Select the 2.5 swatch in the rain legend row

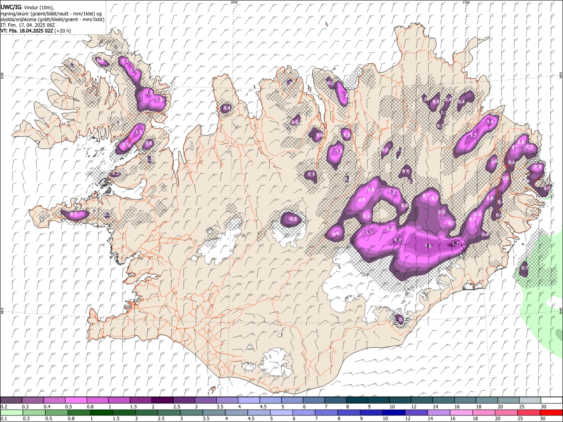click(x=168, y=413)
